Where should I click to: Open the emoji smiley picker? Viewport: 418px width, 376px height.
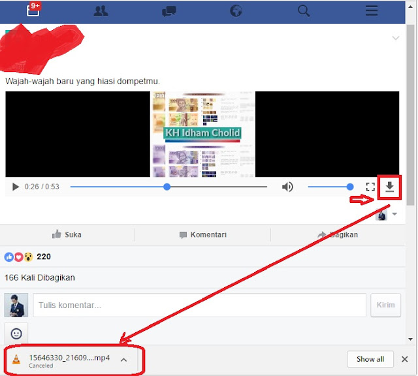coord(16,334)
